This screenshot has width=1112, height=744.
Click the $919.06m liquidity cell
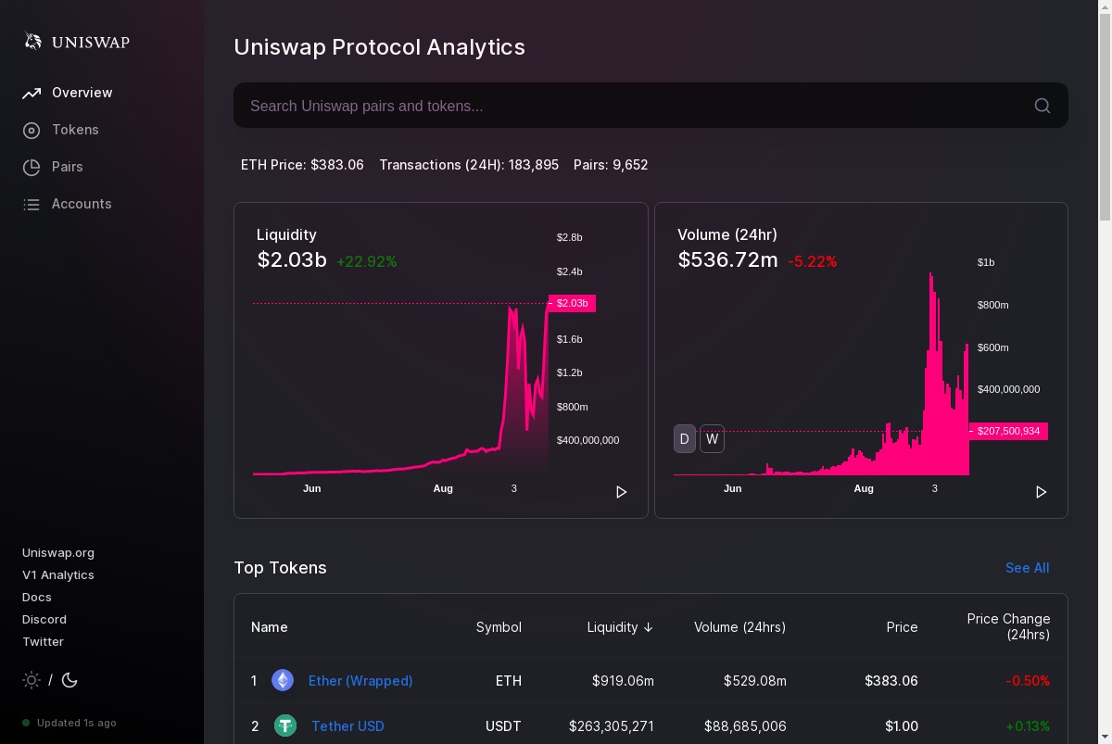[x=623, y=681]
